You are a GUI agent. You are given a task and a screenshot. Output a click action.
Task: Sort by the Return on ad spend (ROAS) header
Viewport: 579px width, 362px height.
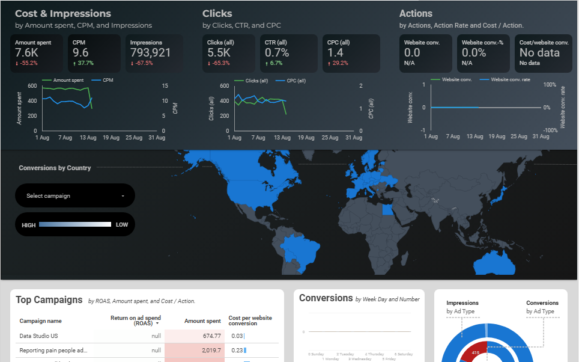point(136,321)
